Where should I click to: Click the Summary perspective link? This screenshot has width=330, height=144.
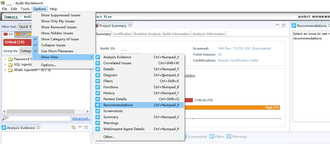(x=11, y=17)
